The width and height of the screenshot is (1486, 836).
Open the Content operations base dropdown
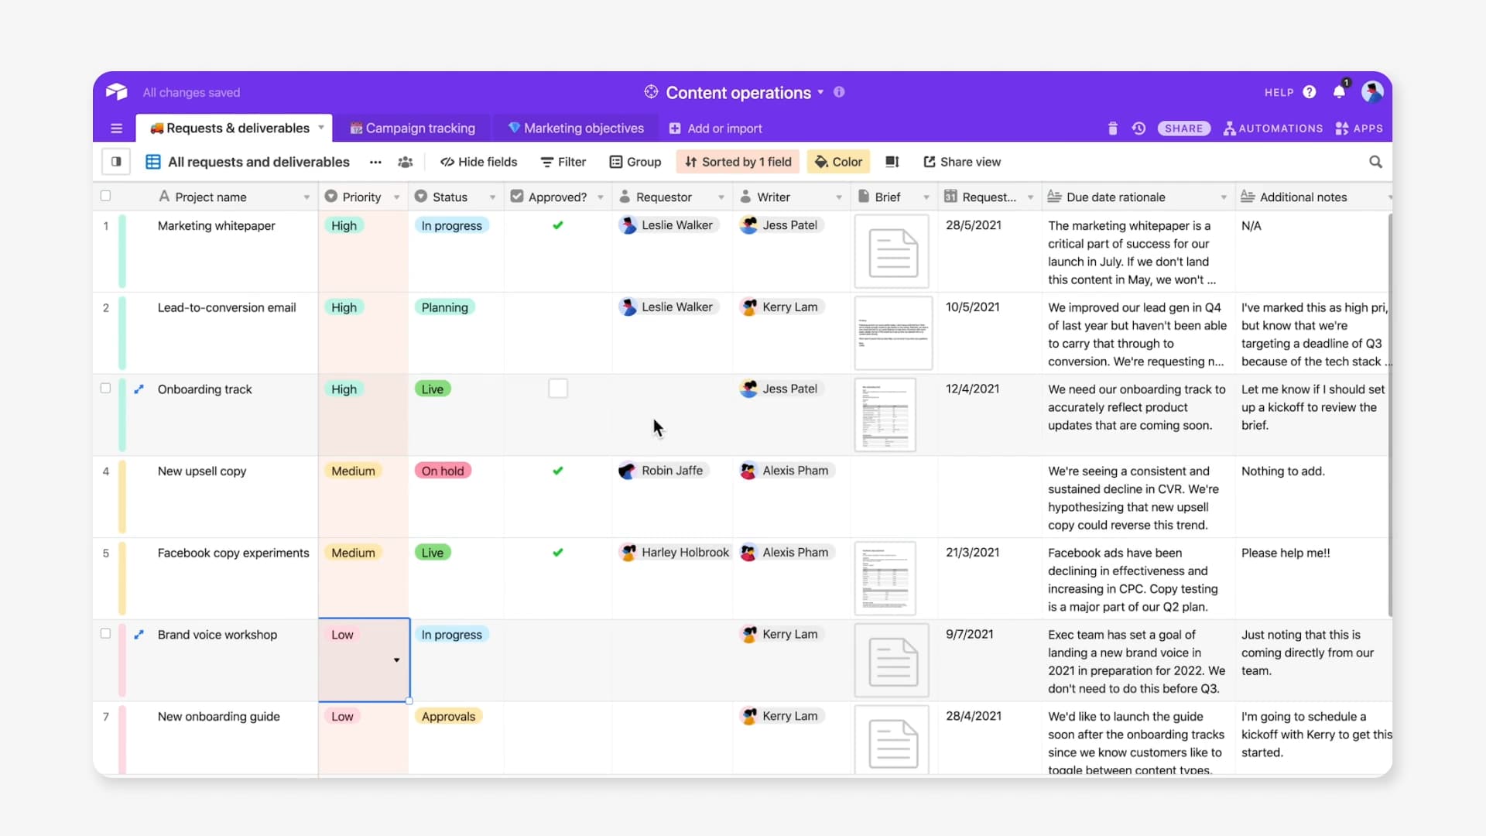pyautogui.click(x=820, y=92)
